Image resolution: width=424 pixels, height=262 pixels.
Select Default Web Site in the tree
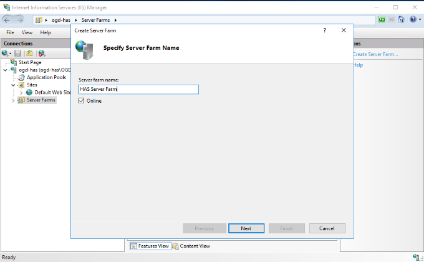click(53, 93)
